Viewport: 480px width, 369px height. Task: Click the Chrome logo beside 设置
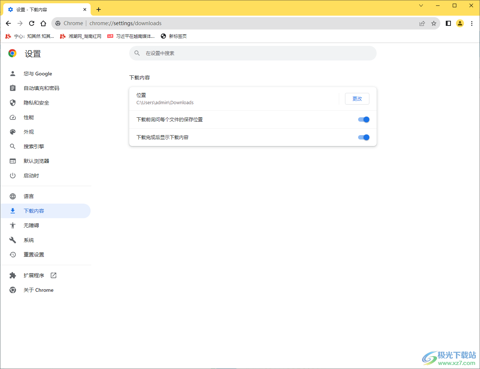[12, 54]
